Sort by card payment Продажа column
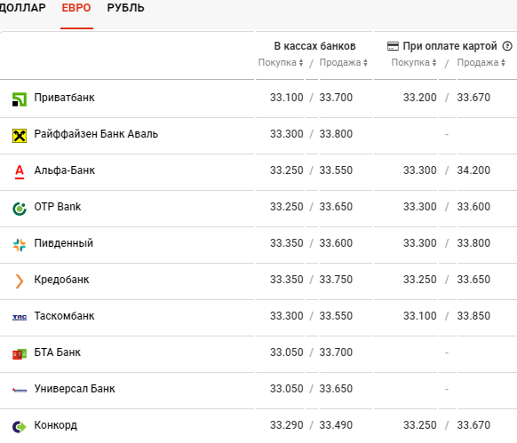517x443 pixels. pos(481,63)
